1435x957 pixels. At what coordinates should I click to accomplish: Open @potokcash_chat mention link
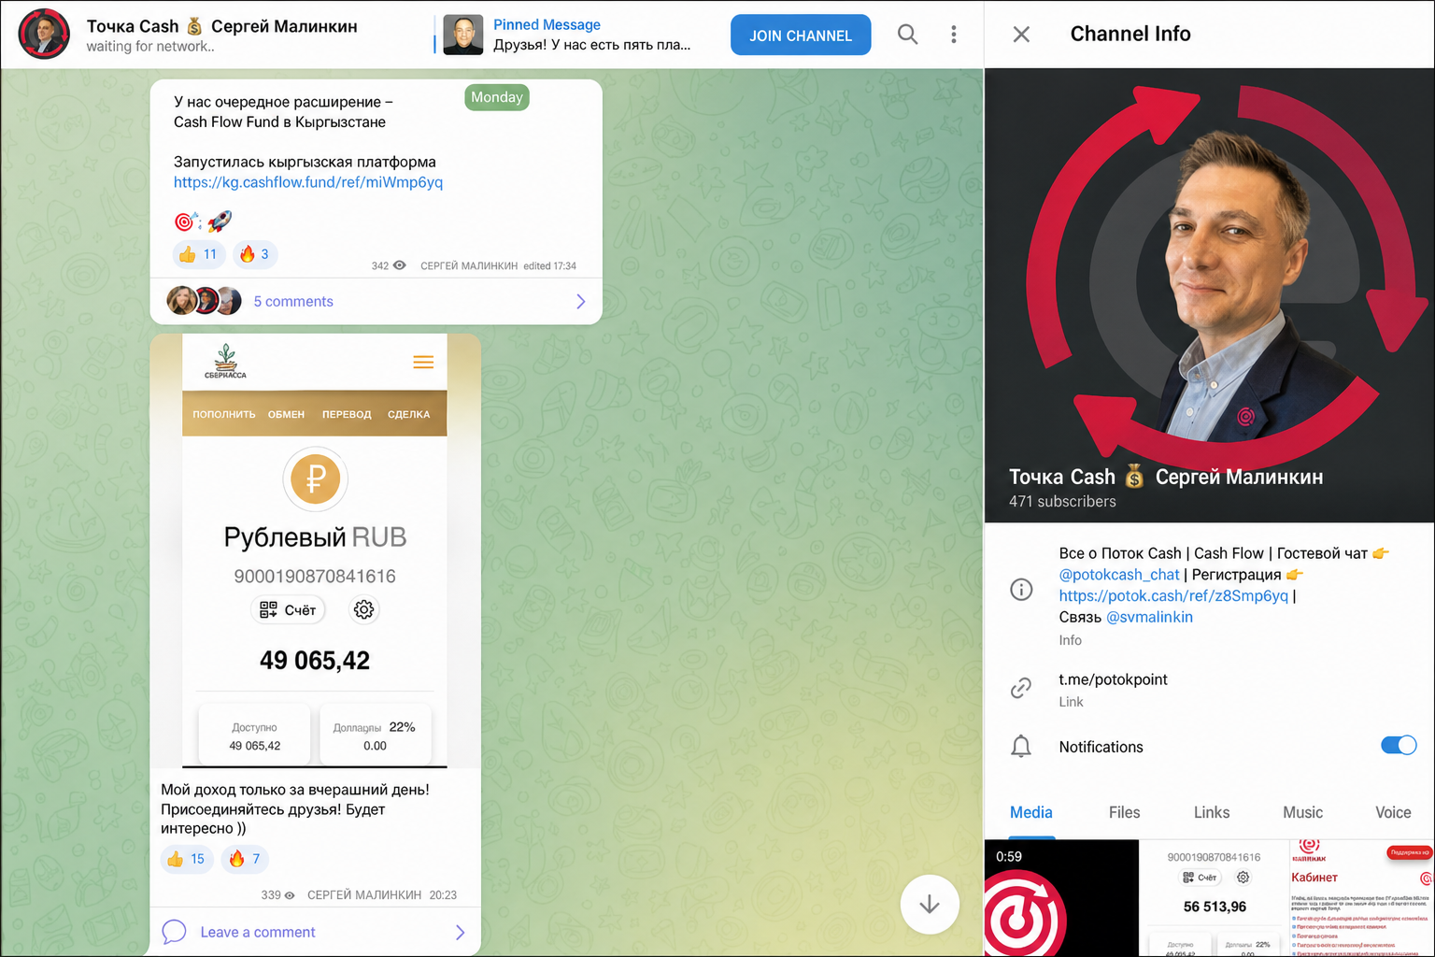1119,575
